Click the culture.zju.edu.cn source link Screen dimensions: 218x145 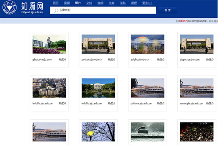pyautogui.click(x=141, y=103)
